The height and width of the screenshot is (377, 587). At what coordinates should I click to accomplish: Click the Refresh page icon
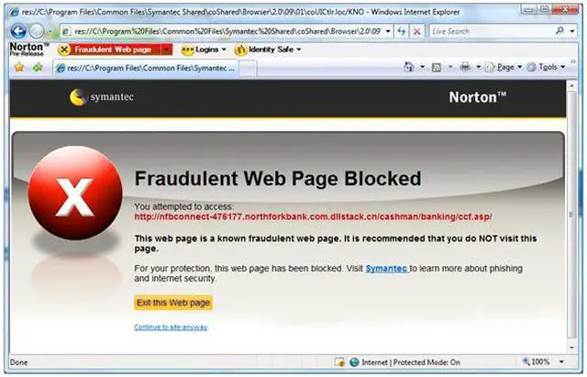[x=402, y=30]
